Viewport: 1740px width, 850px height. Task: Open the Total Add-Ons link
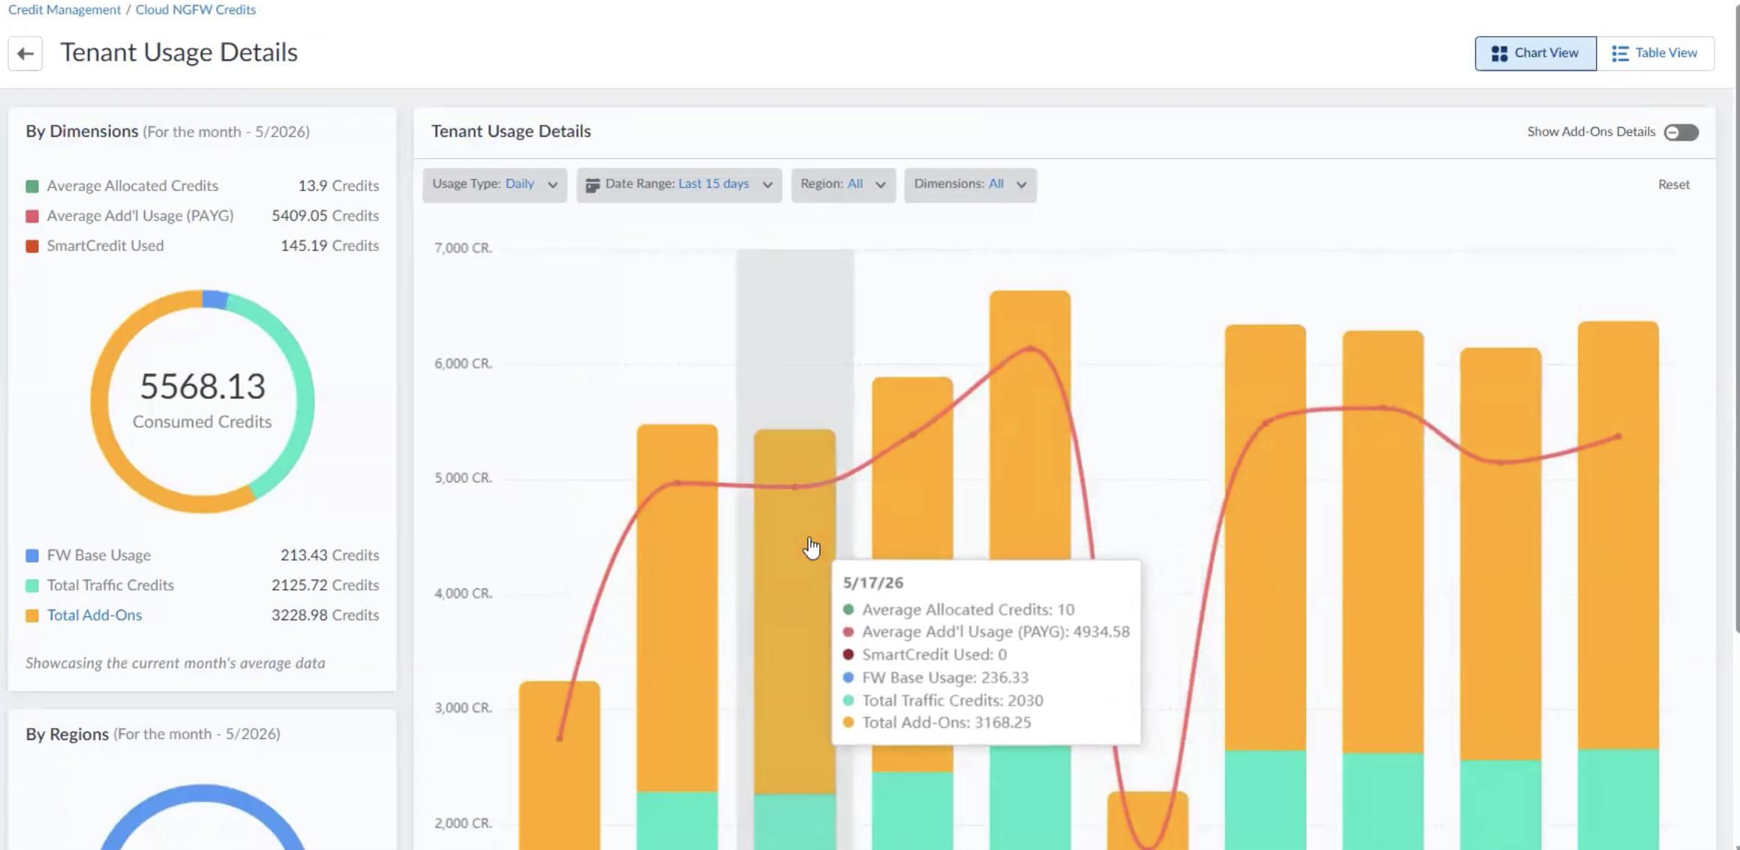click(x=94, y=615)
